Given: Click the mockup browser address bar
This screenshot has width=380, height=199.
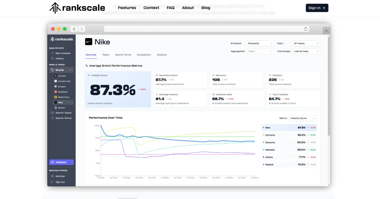Looking at the screenshot, I should click(x=207, y=29).
